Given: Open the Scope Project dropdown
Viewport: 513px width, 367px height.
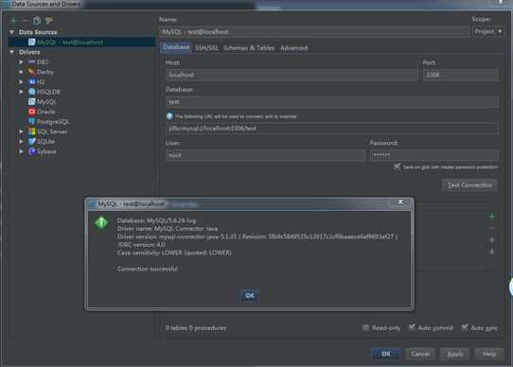Looking at the screenshot, I should [x=487, y=32].
